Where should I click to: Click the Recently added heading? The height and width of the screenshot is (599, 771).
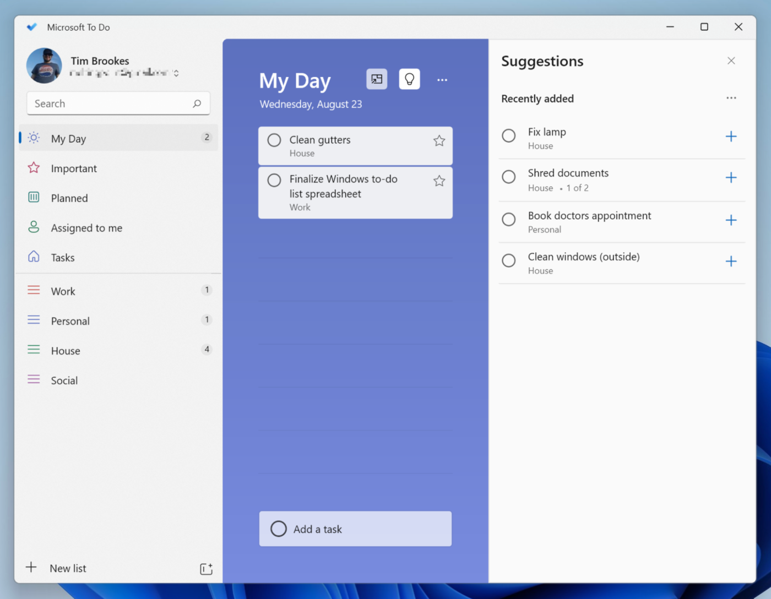click(x=537, y=99)
